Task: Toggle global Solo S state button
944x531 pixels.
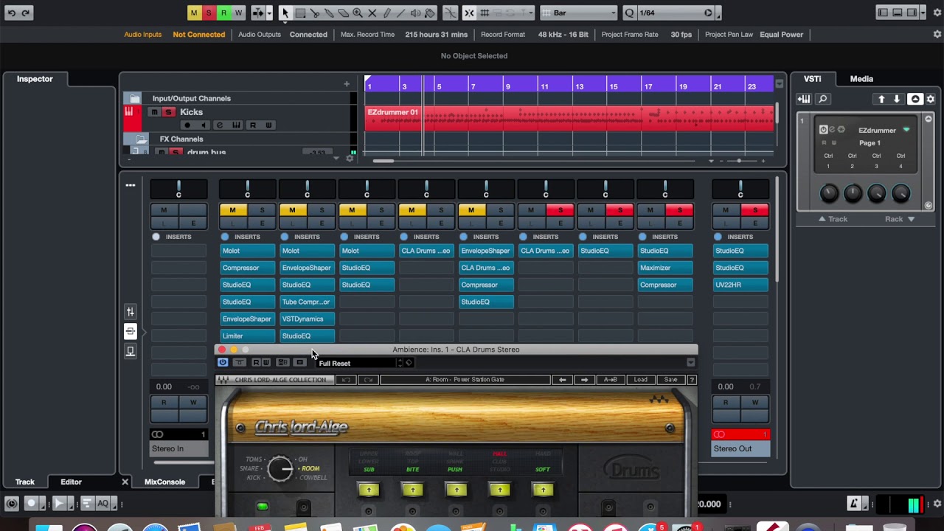Action: point(209,13)
